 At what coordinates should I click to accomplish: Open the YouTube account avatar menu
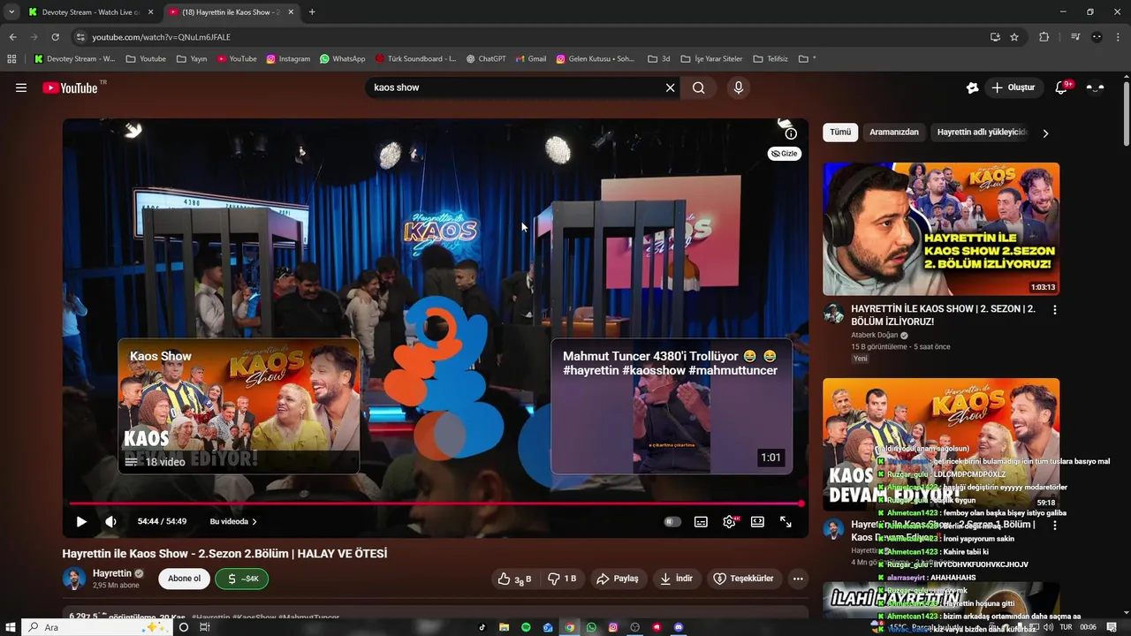(x=1096, y=87)
